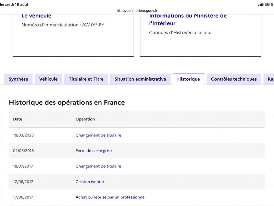Open the Contrôles techniques tab
Viewport: 274px width, 206px height.
point(234,79)
